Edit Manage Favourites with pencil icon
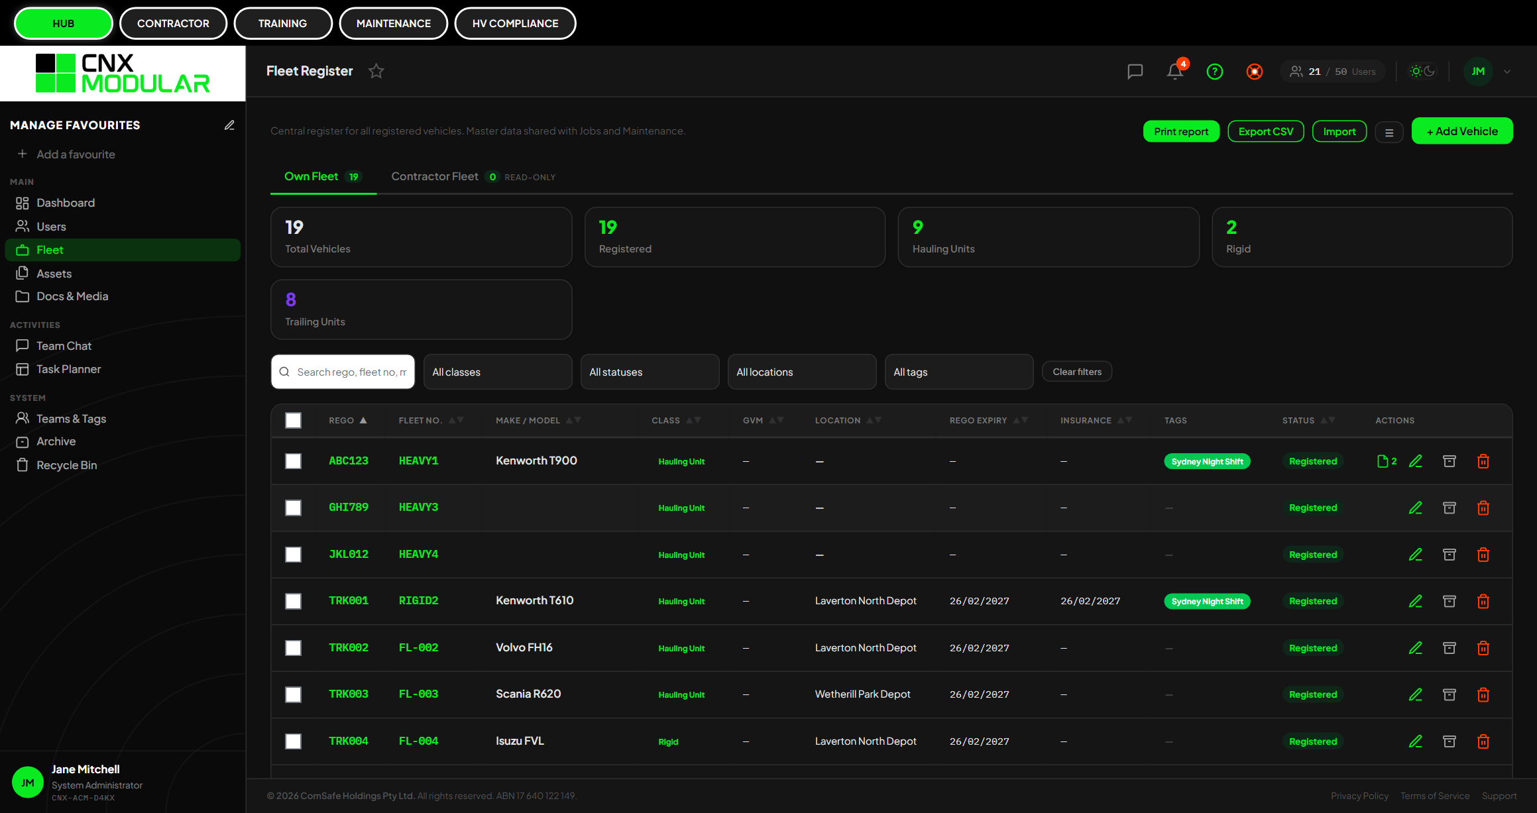This screenshot has height=813, width=1537. pyautogui.click(x=229, y=125)
